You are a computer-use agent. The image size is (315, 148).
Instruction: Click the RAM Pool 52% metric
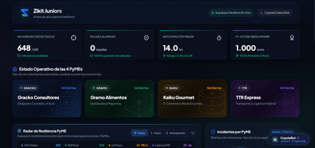[x=84, y=145]
